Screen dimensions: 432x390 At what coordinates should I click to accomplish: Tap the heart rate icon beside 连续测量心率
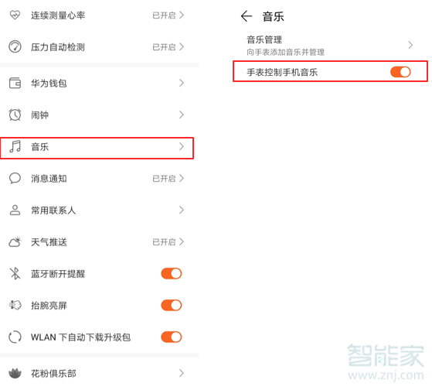coord(15,15)
